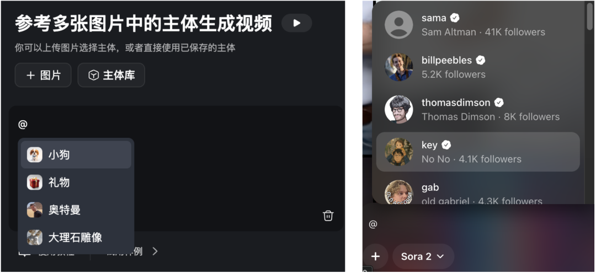596x273 pixels.
Task: Select 礼物 in the subject dropdown
Action: pyautogui.click(x=76, y=183)
